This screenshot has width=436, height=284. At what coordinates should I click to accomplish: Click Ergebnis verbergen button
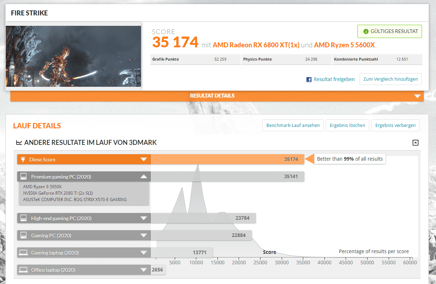395,126
